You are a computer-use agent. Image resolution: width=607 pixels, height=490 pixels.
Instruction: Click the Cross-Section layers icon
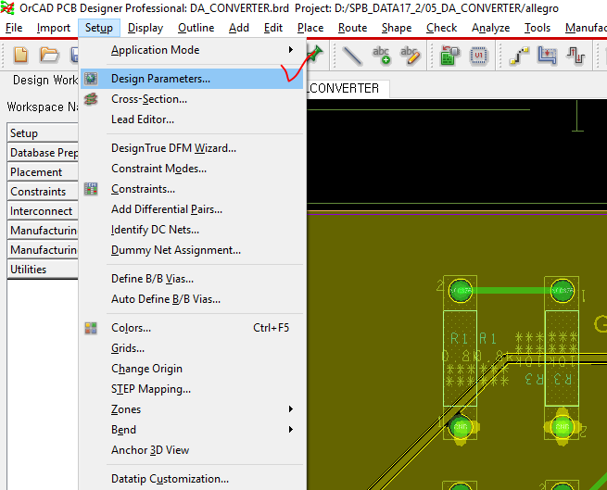[x=91, y=99]
